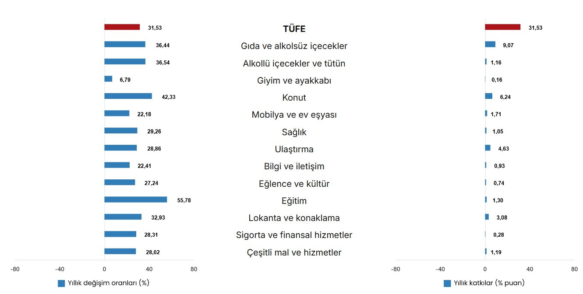Select the Giyim ve ayakkabı bar showing 6,79

(x=108, y=79)
